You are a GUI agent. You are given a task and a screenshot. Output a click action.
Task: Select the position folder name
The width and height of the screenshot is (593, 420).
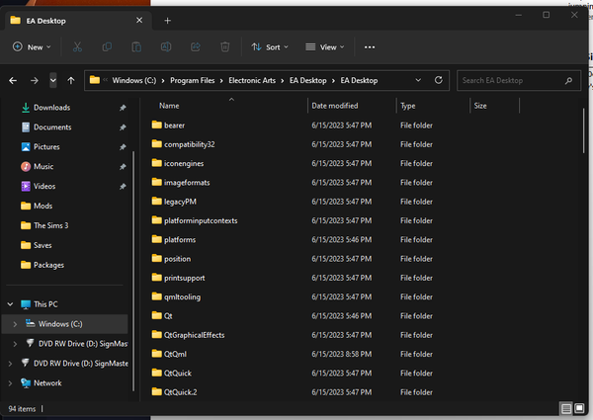pos(177,259)
